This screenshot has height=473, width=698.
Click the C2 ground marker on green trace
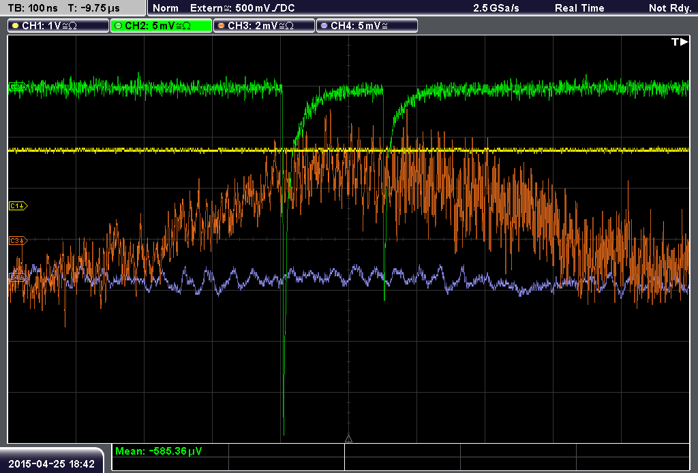point(17,87)
